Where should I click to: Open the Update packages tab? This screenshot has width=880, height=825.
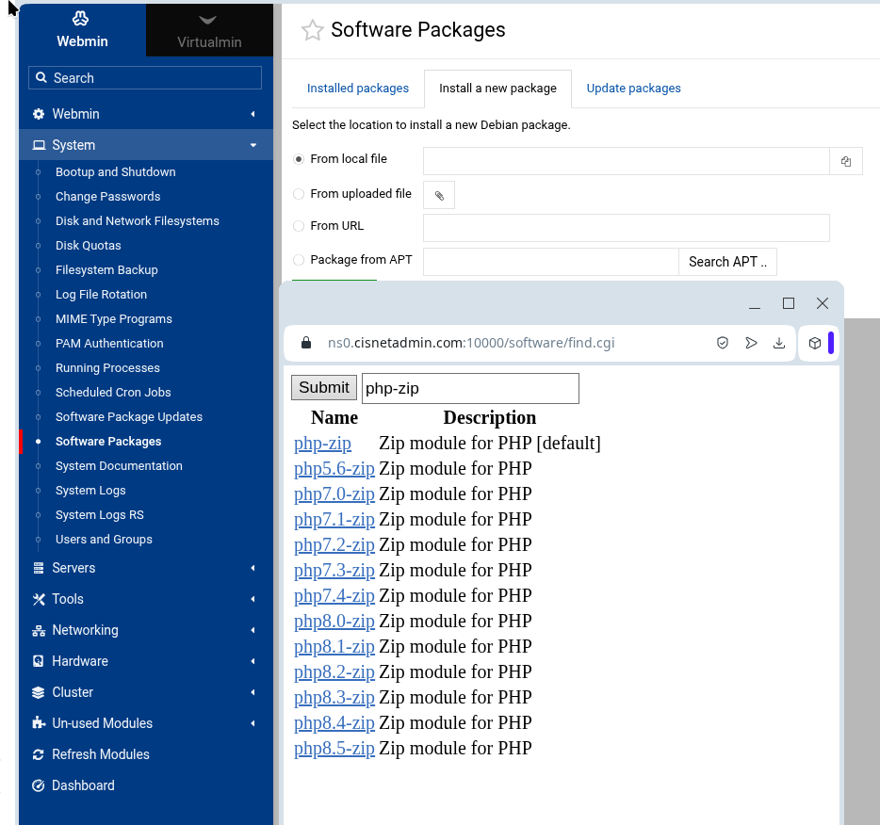point(633,89)
